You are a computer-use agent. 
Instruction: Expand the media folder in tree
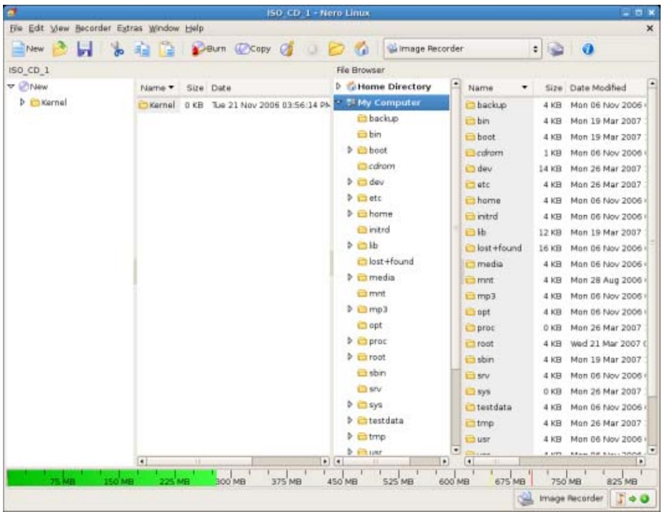point(349,277)
